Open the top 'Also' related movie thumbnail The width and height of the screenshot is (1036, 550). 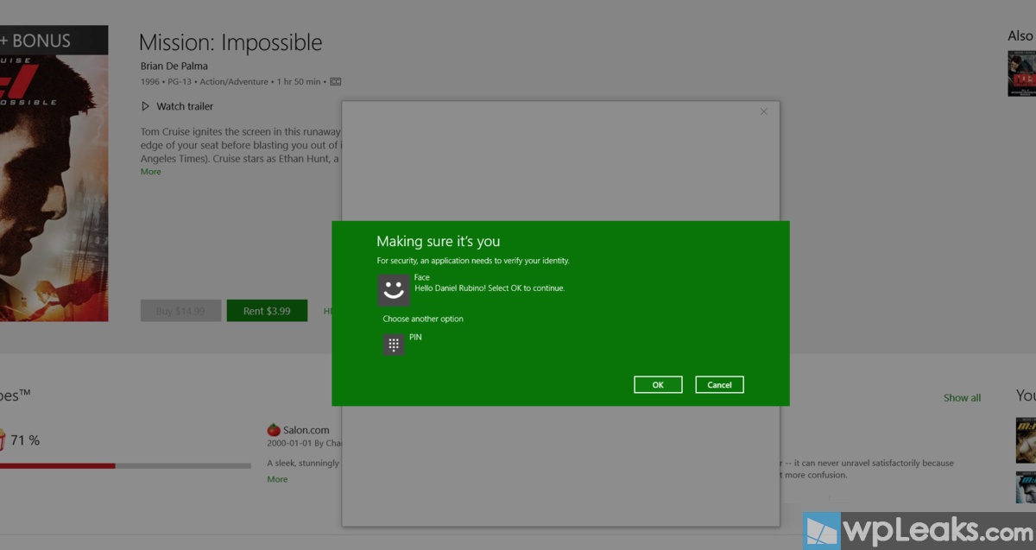[1022, 73]
